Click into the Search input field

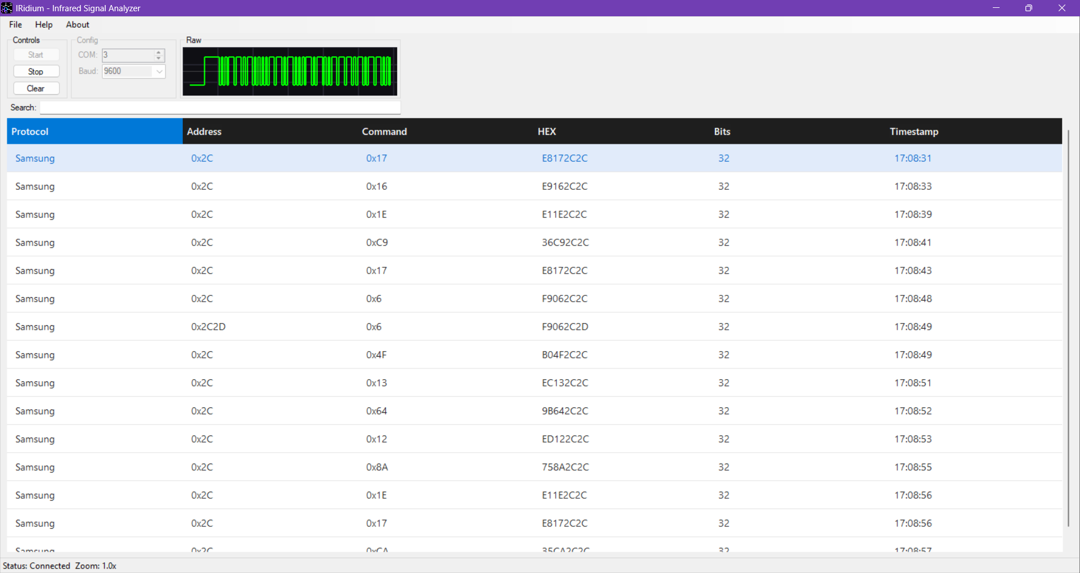pos(220,107)
